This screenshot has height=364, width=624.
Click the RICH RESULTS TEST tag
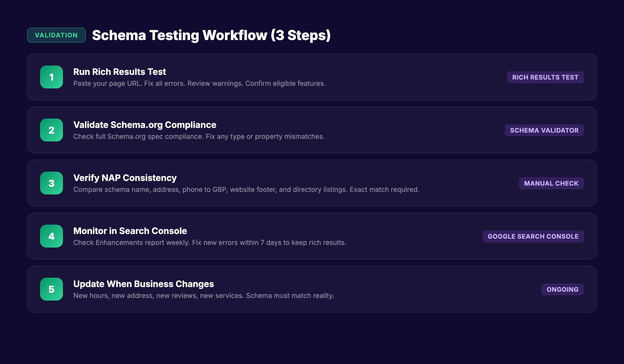pos(545,77)
